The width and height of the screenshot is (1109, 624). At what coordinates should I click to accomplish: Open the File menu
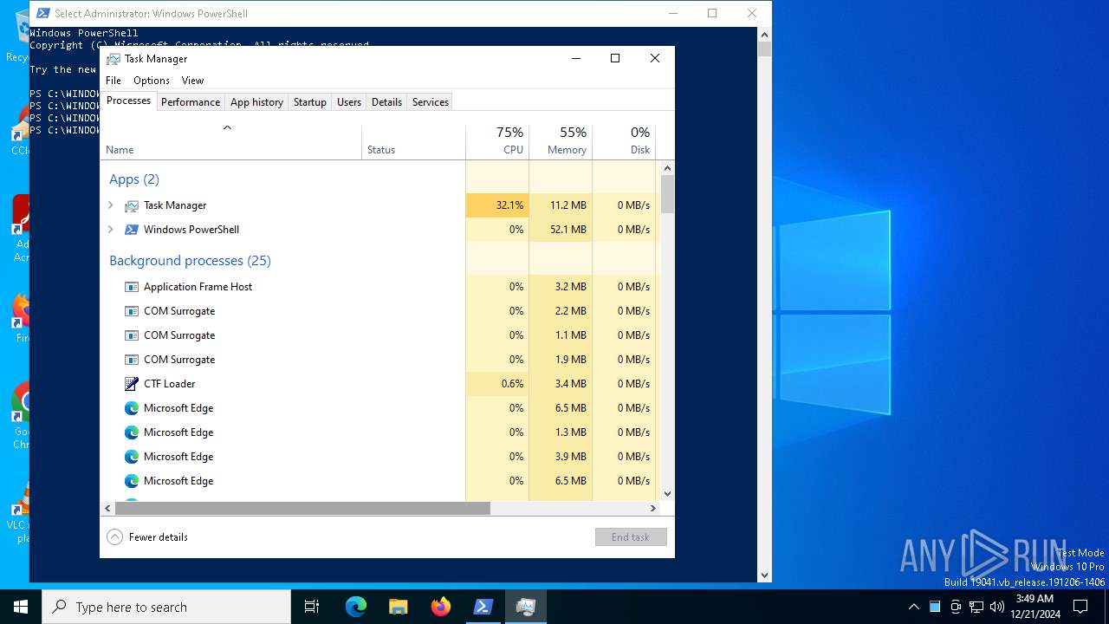click(x=113, y=80)
